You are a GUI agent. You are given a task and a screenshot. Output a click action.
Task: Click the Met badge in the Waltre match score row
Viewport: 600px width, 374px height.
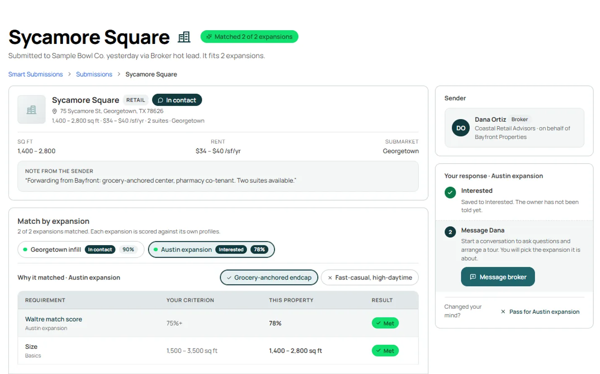(x=385, y=323)
